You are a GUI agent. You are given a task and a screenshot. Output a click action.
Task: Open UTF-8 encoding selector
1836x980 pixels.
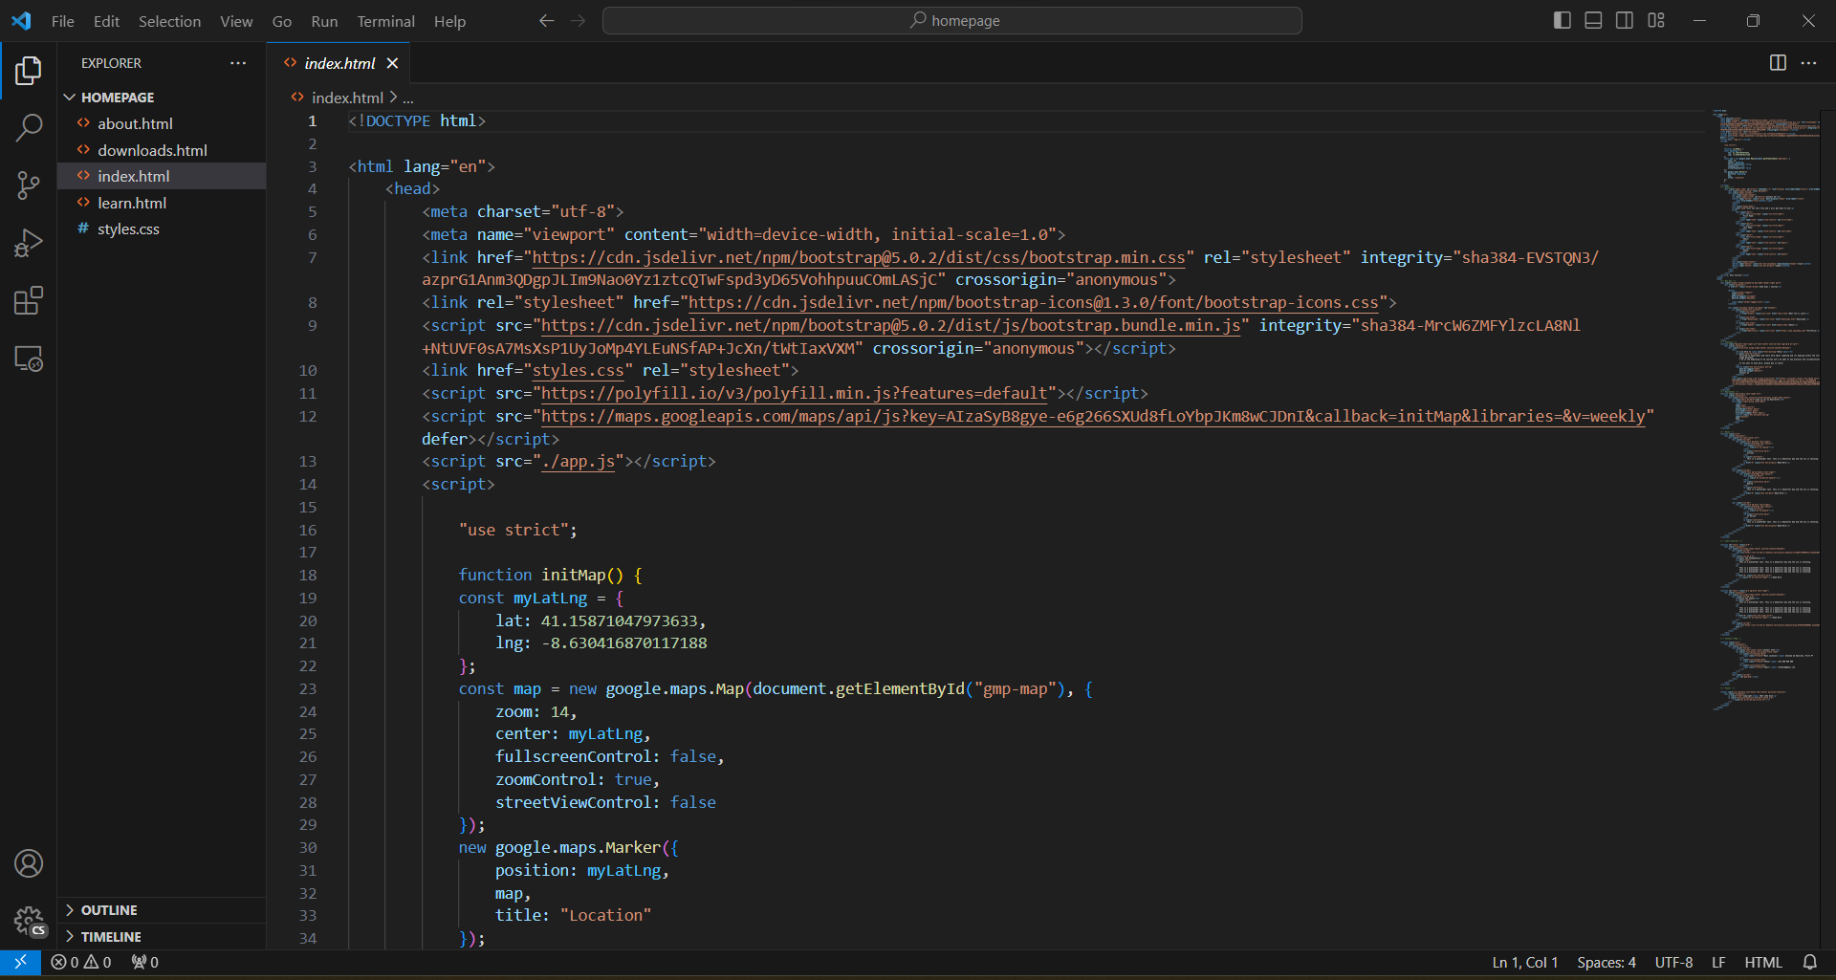coord(1673,962)
